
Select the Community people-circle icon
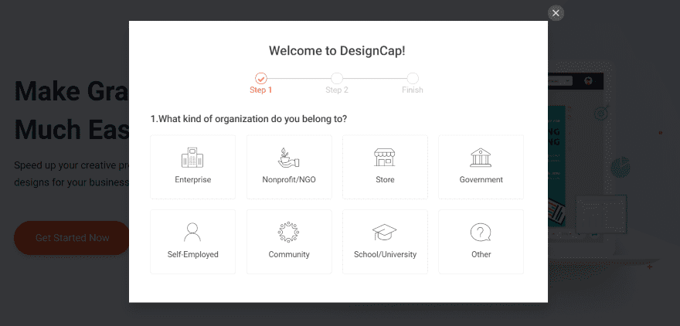coord(288,232)
